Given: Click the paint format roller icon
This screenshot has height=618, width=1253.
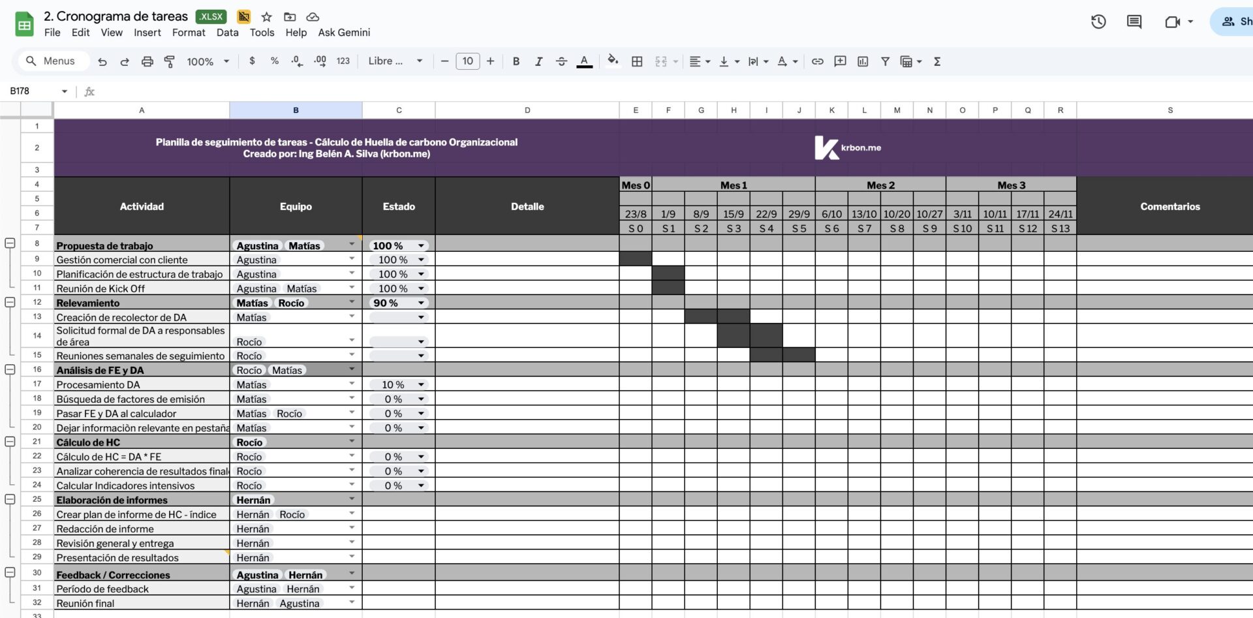Looking at the screenshot, I should 170,61.
